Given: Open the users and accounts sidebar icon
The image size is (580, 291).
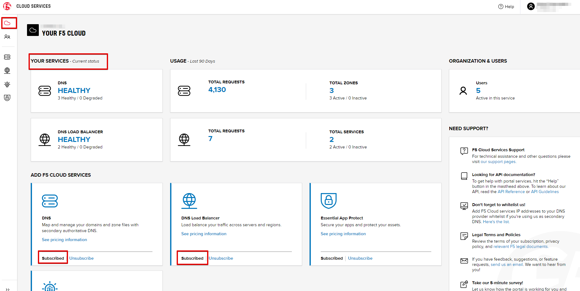Looking at the screenshot, I should pyautogui.click(x=7, y=37).
